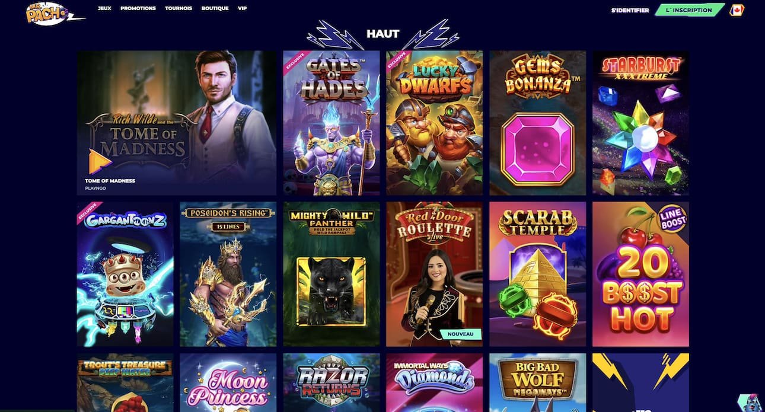765x412 pixels.
Task: Open Poseidon's Rising game tile
Action: coord(228,274)
